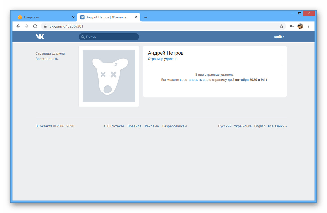327x213 pixels.
Task: Click Страница удалена text in left sidebar
Action: 50,54
